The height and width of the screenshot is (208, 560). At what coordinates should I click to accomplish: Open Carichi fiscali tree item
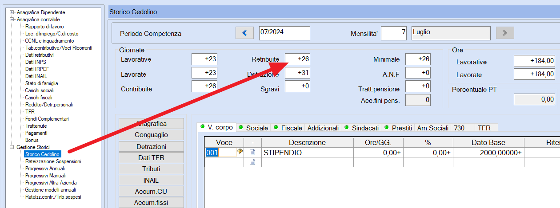[39, 98]
